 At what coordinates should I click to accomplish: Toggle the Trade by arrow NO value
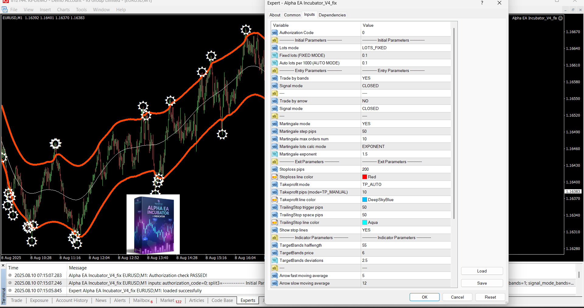[365, 101]
